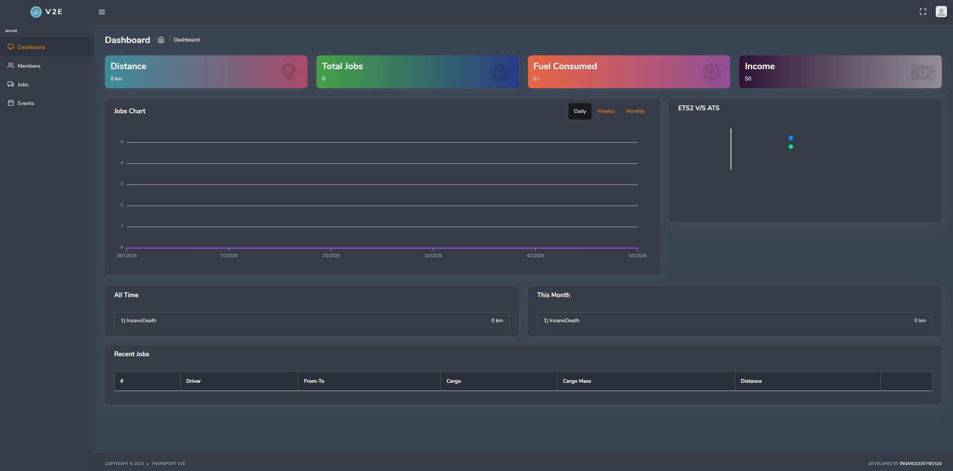This screenshot has width=953, height=471.
Task: Click the Dashboard monitor icon in sidebar
Action: pyautogui.click(x=11, y=47)
